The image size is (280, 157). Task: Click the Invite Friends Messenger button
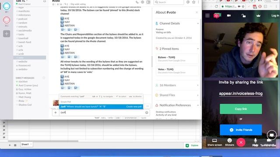[x=241, y=130]
